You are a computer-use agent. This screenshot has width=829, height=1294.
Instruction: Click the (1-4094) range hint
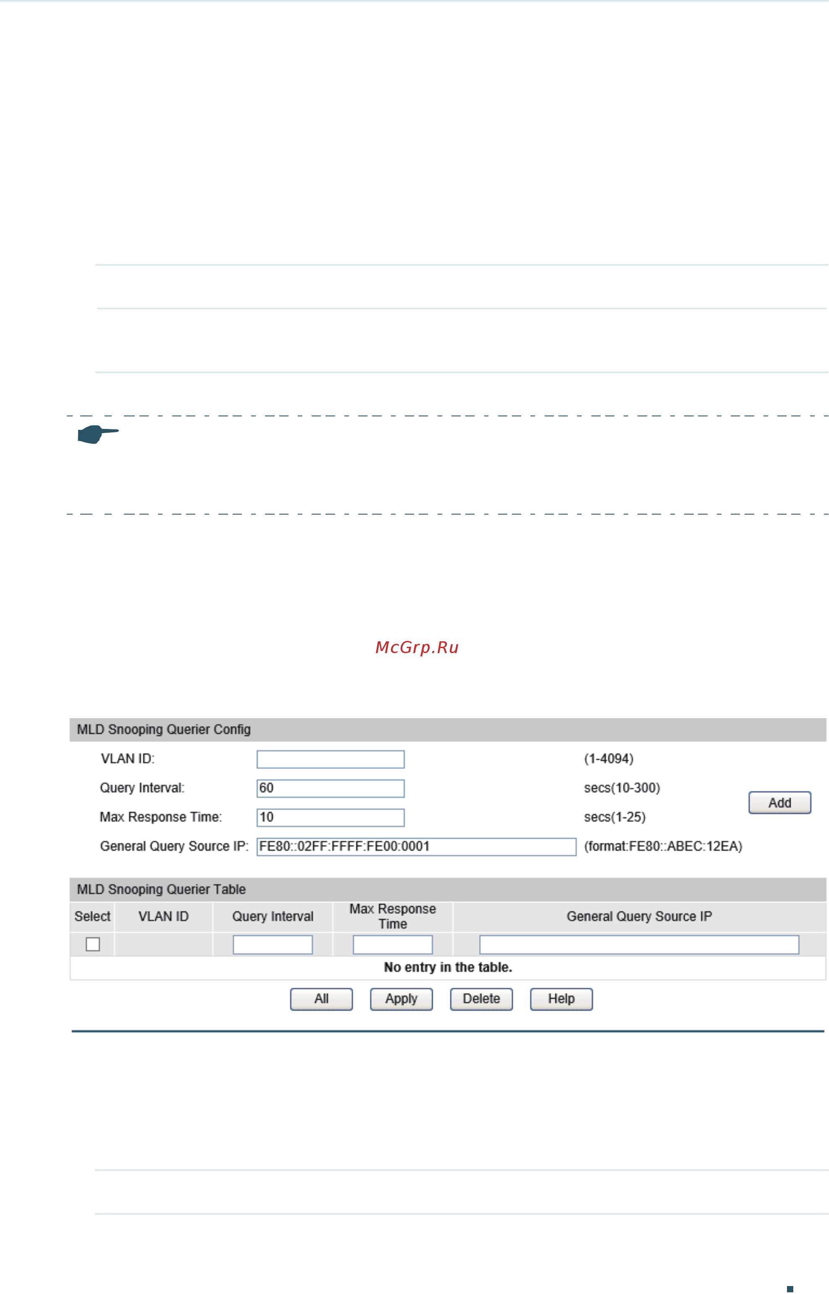608,759
